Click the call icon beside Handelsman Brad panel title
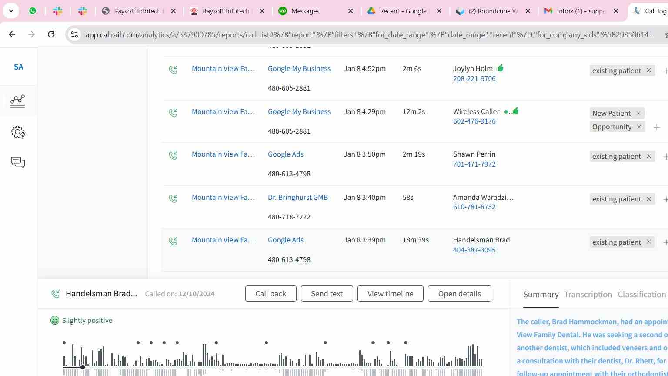The image size is (668, 376). [55, 294]
